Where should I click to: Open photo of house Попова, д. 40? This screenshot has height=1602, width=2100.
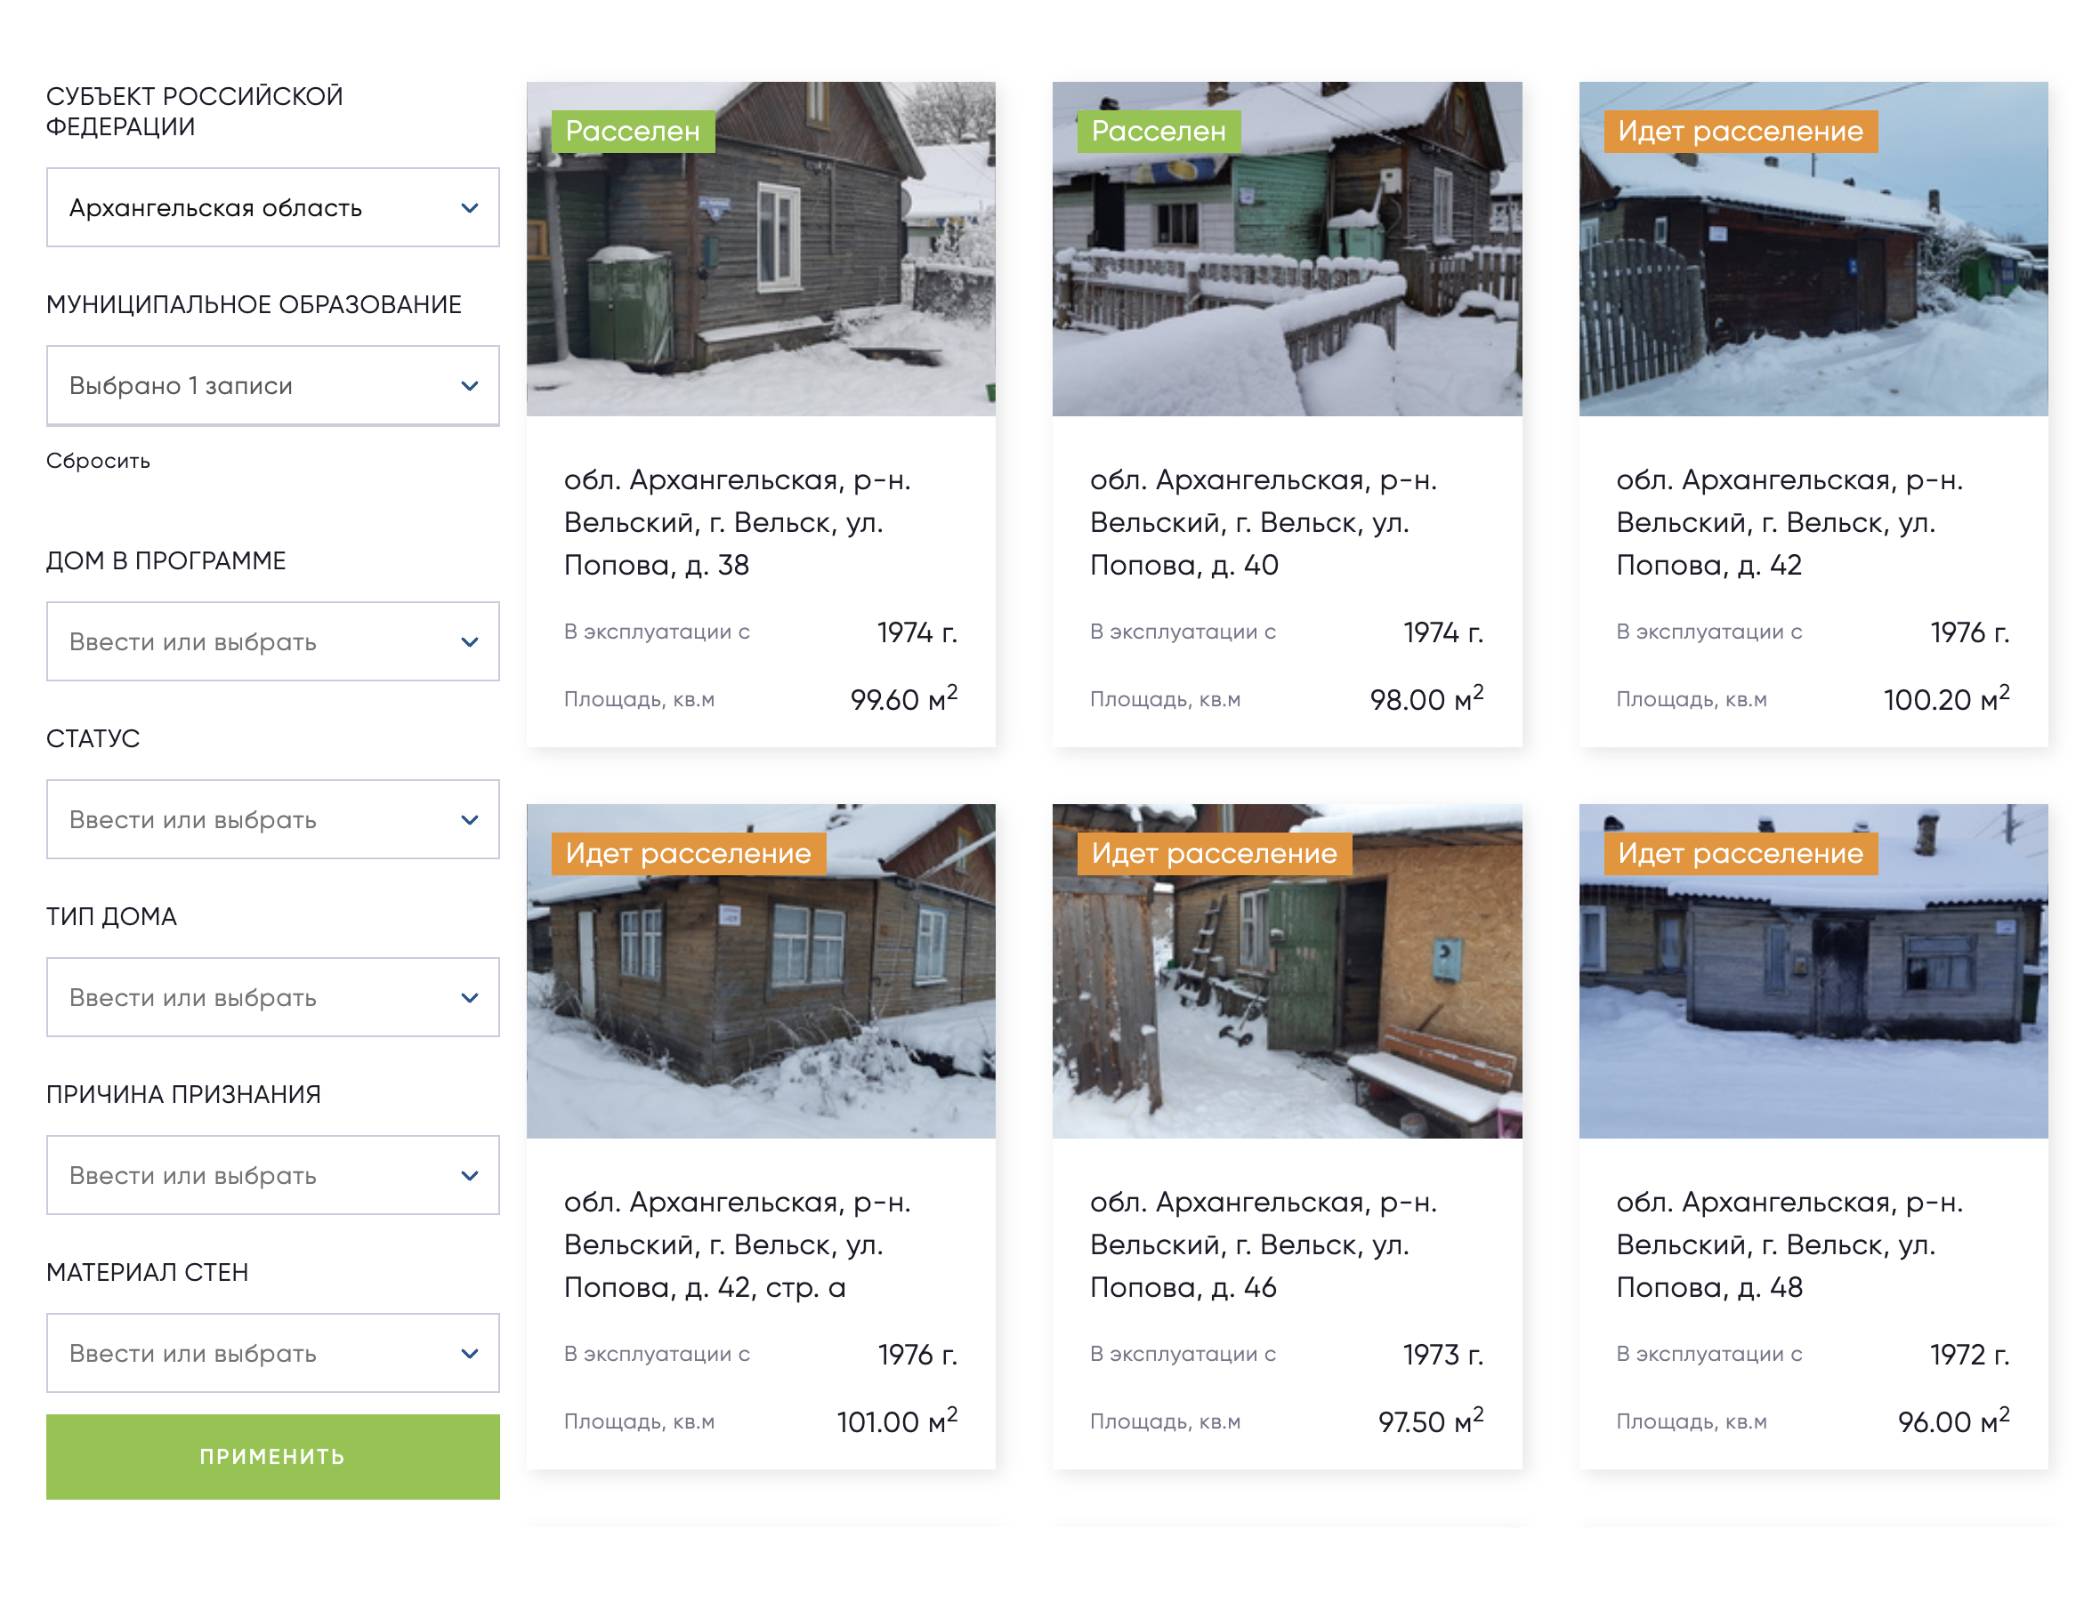[1287, 249]
